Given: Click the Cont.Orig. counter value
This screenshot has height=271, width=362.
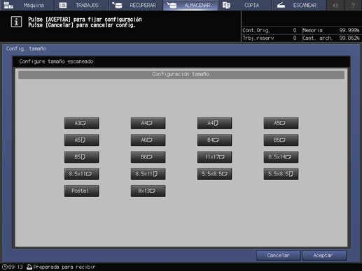Looking at the screenshot, I should [x=295, y=30].
